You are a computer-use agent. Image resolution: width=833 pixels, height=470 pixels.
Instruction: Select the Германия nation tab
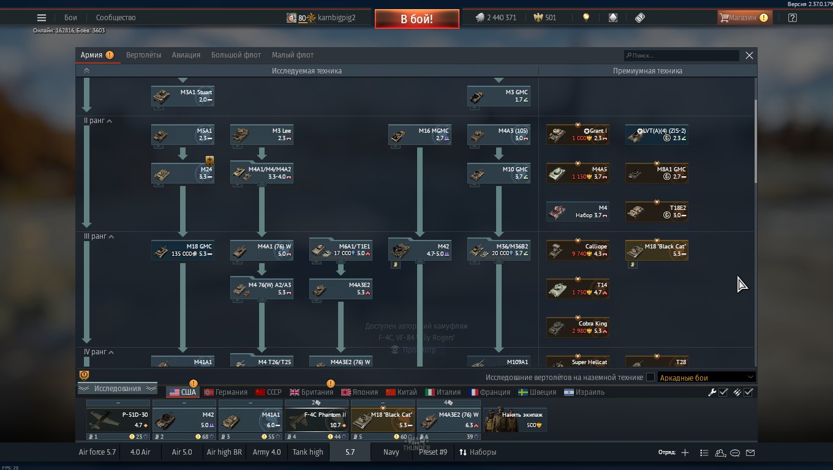click(x=226, y=392)
